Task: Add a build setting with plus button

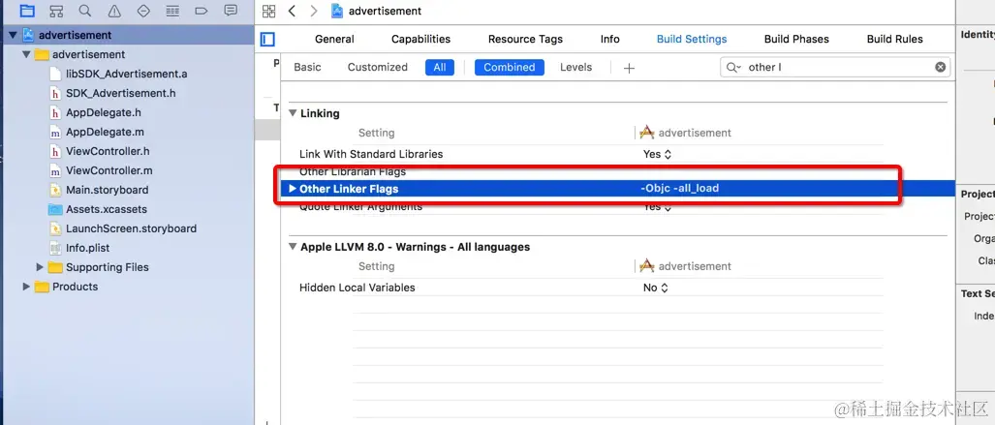Action: 629,68
